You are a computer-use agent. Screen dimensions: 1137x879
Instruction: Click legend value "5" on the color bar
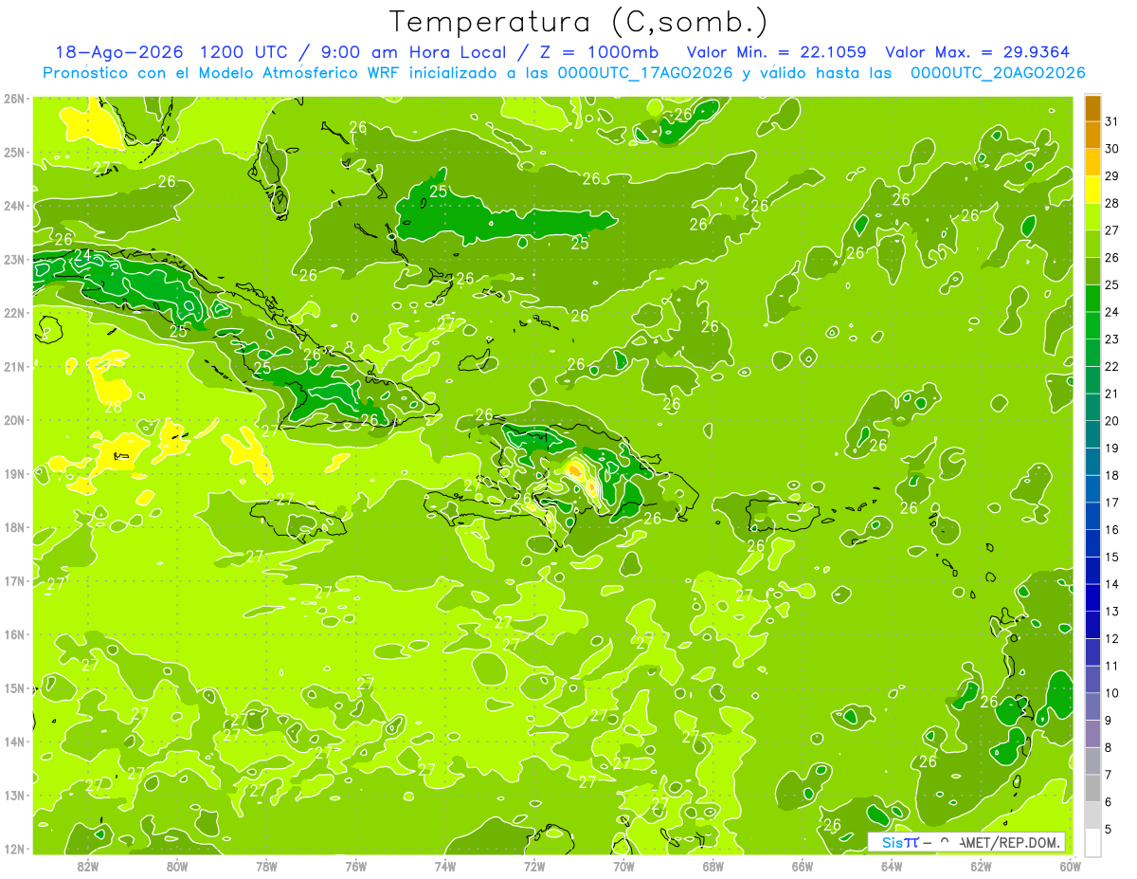pyautogui.click(x=1109, y=830)
